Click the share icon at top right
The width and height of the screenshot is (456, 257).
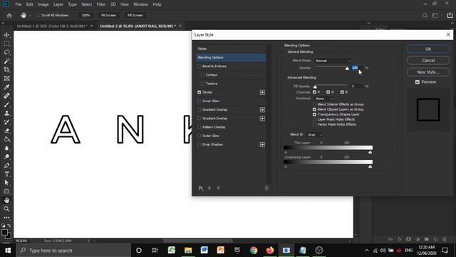click(x=450, y=16)
